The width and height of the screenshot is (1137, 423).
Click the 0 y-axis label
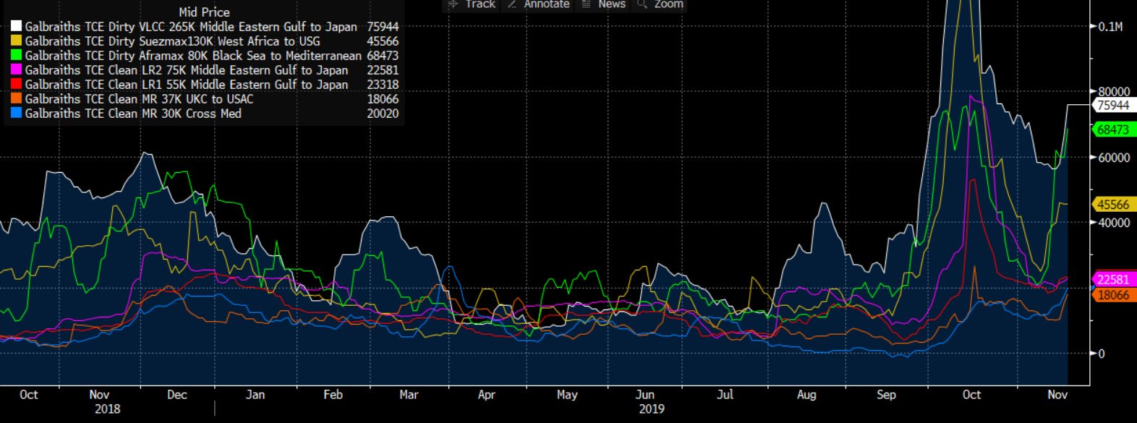(1102, 354)
